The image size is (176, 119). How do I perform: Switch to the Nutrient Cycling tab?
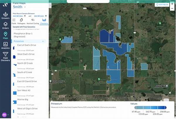point(33,21)
